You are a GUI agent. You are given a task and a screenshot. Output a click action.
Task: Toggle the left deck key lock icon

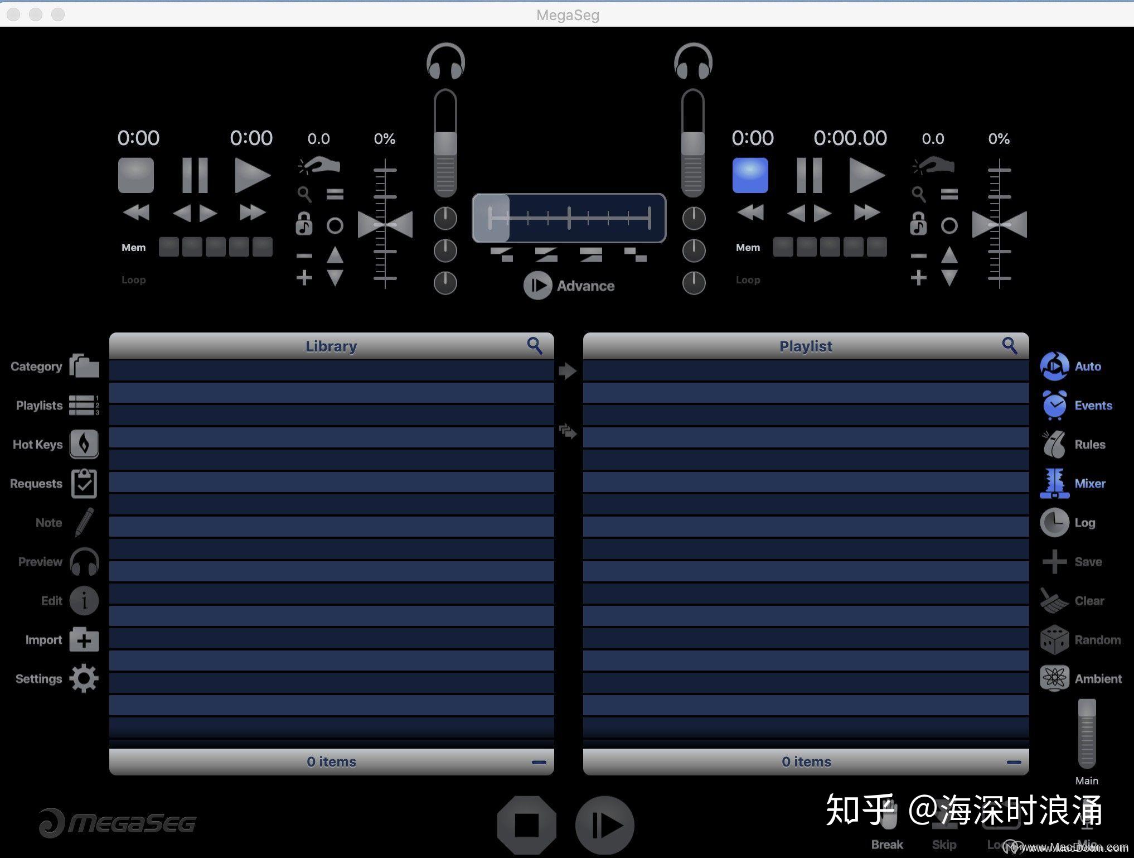coord(304,224)
